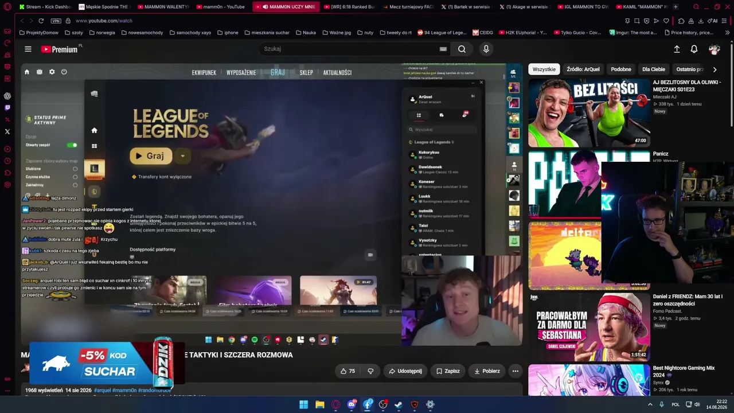Open X (Twitter) in Opera sidebar
Viewport: 734px width, 413px height.
click(7, 131)
